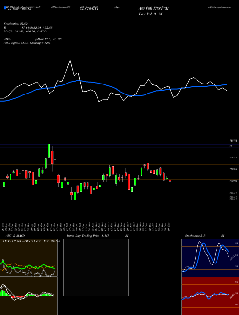Viewport: 239px width, 315px height.
Task: Click the 'Intra Day Trading Price & MRSI' title
Action: (98, 236)
